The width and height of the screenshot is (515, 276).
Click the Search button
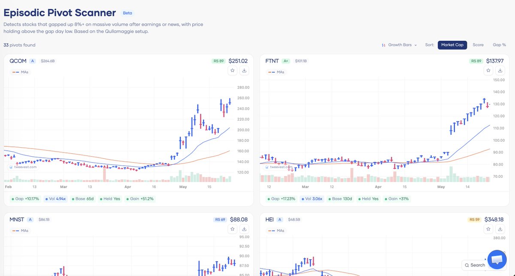point(475,265)
